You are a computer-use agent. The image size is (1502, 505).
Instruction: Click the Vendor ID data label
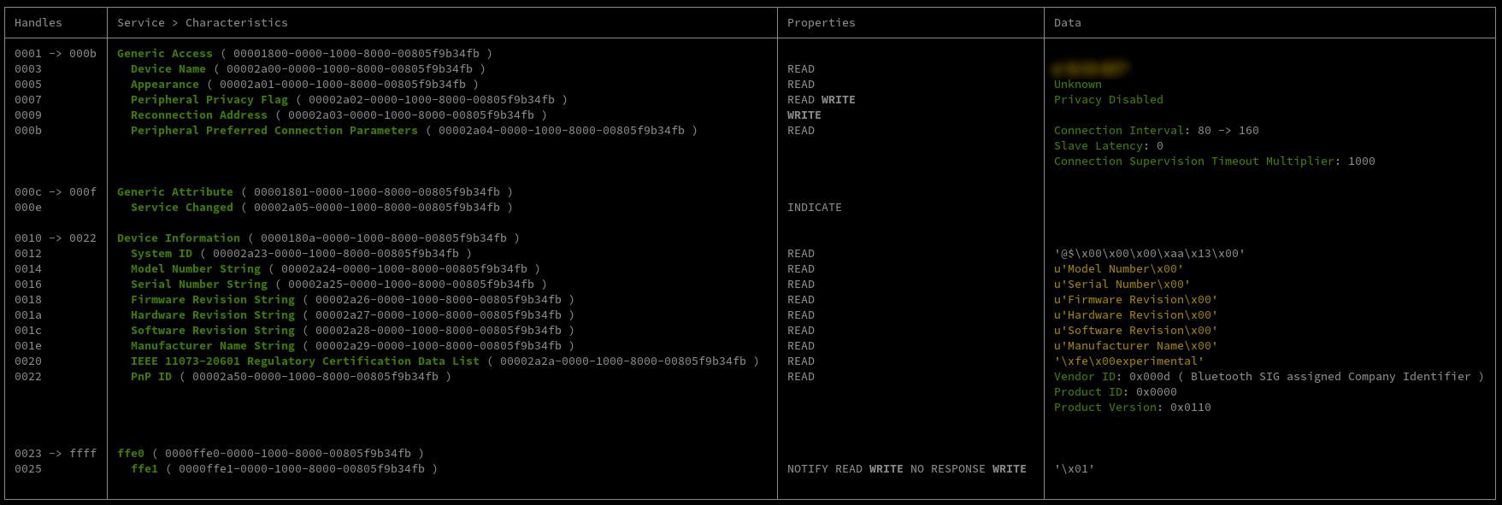pos(1085,377)
